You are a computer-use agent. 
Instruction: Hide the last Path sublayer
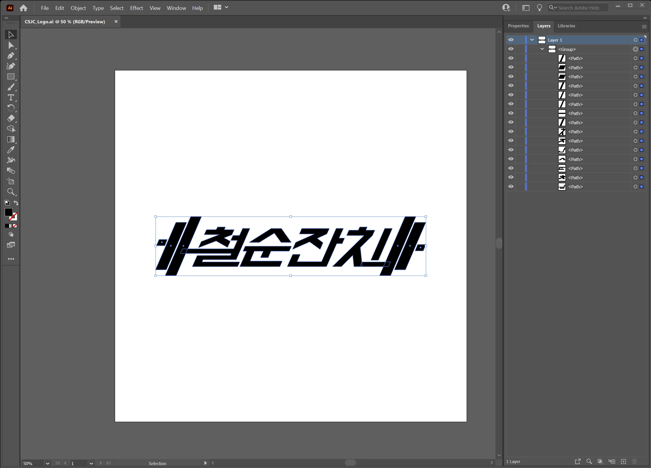[511, 187]
